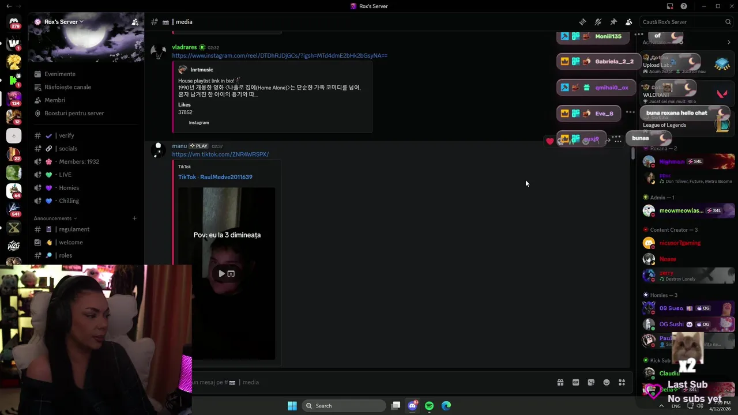Open the direct messages icon with 278 badge

coord(14,22)
